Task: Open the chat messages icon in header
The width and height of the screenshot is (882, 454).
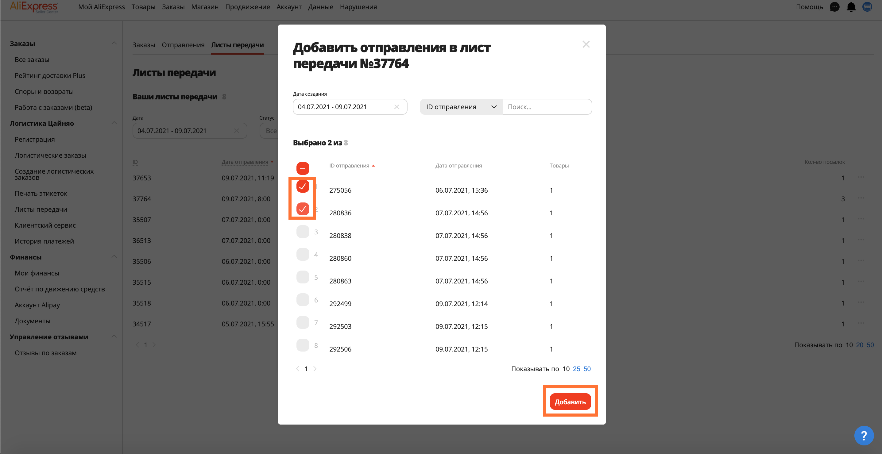Action: 834,7
